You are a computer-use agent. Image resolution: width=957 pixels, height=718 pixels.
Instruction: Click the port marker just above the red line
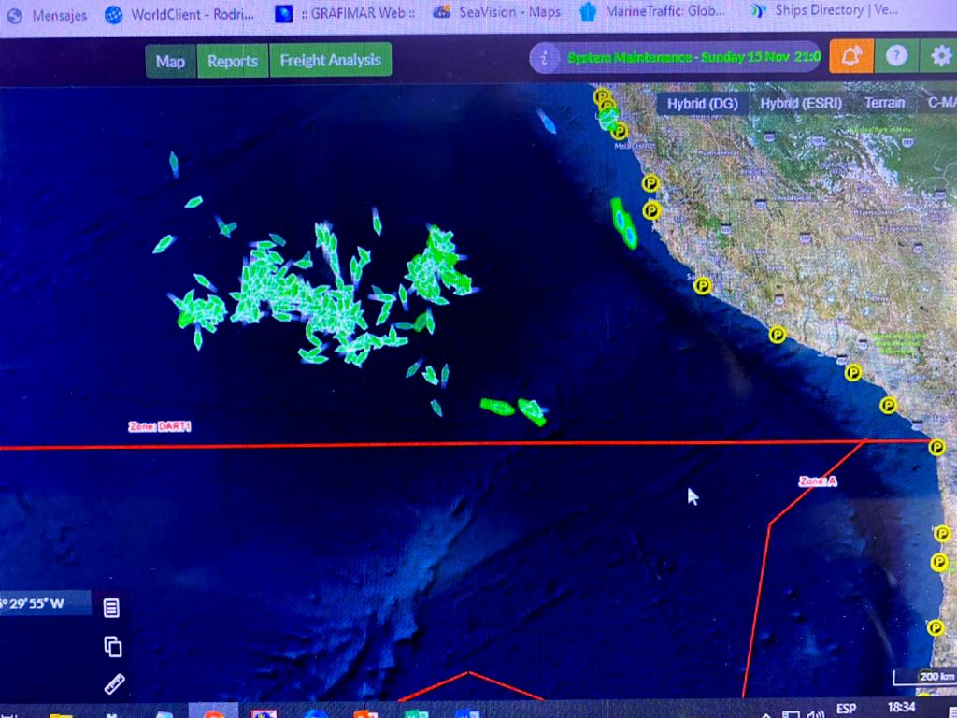(x=889, y=406)
